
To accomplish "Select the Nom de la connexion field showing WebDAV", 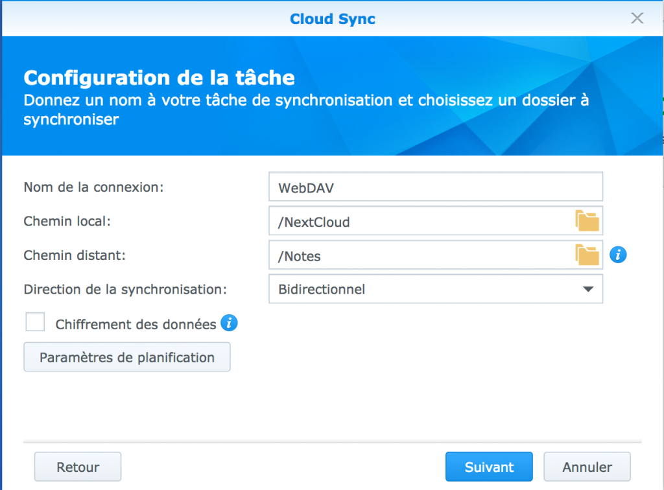I will click(x=436, y=186).
